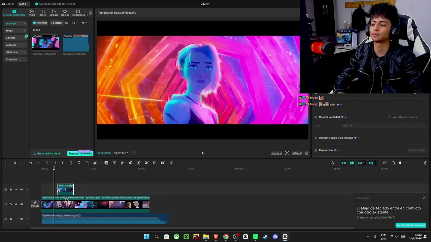Zoom out the timeline
The image size is (431, 242).
393,163
